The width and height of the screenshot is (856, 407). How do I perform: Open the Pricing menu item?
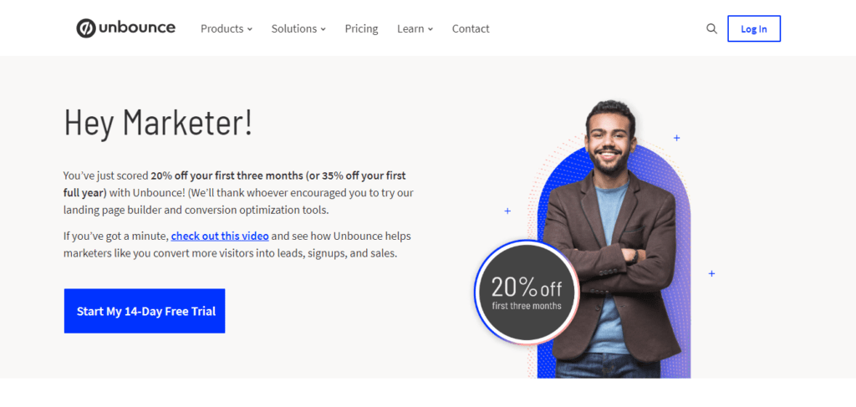(x=361, y=28)
